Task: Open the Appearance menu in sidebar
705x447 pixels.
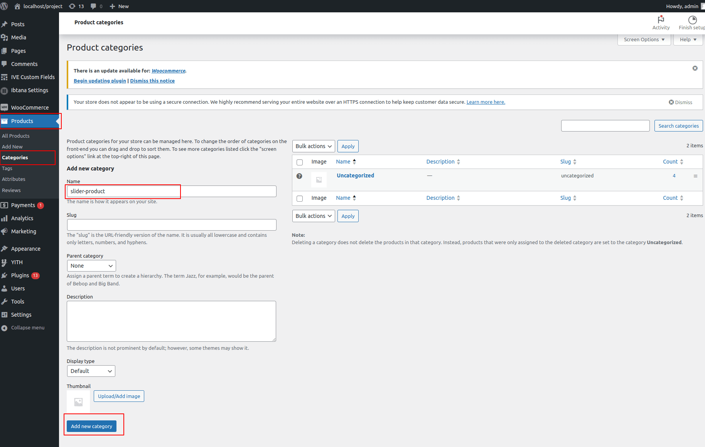Action: 25,249
